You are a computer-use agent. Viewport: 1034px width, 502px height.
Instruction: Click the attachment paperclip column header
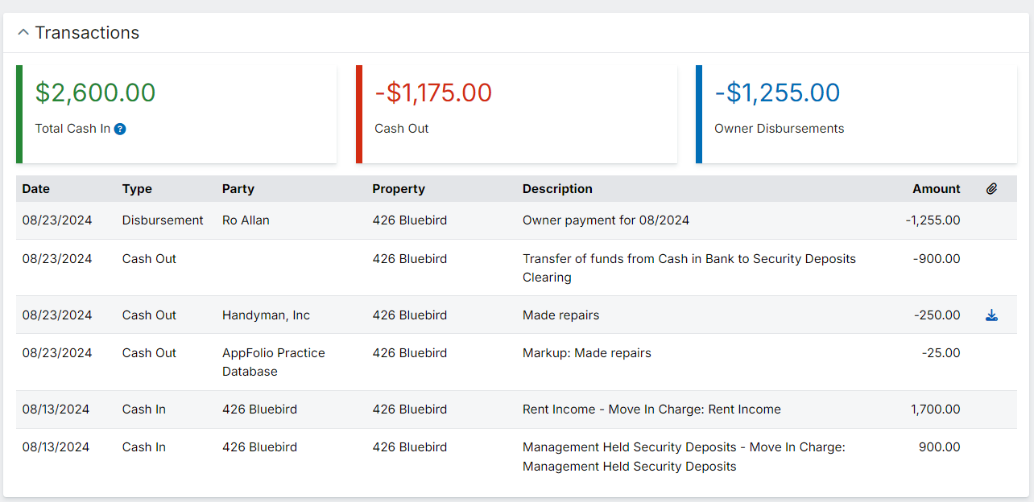tap(991, 189)
